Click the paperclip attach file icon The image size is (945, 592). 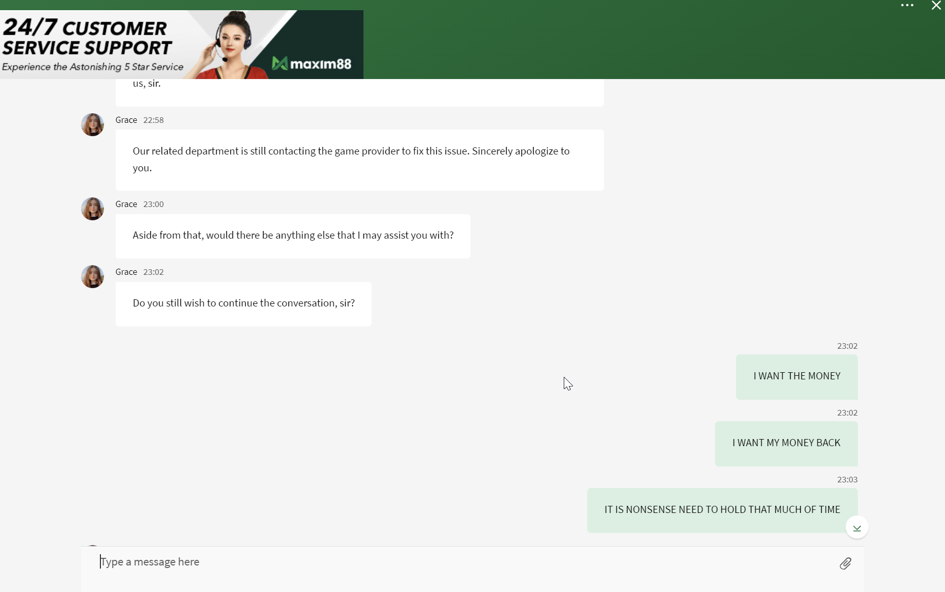(845, 563)
